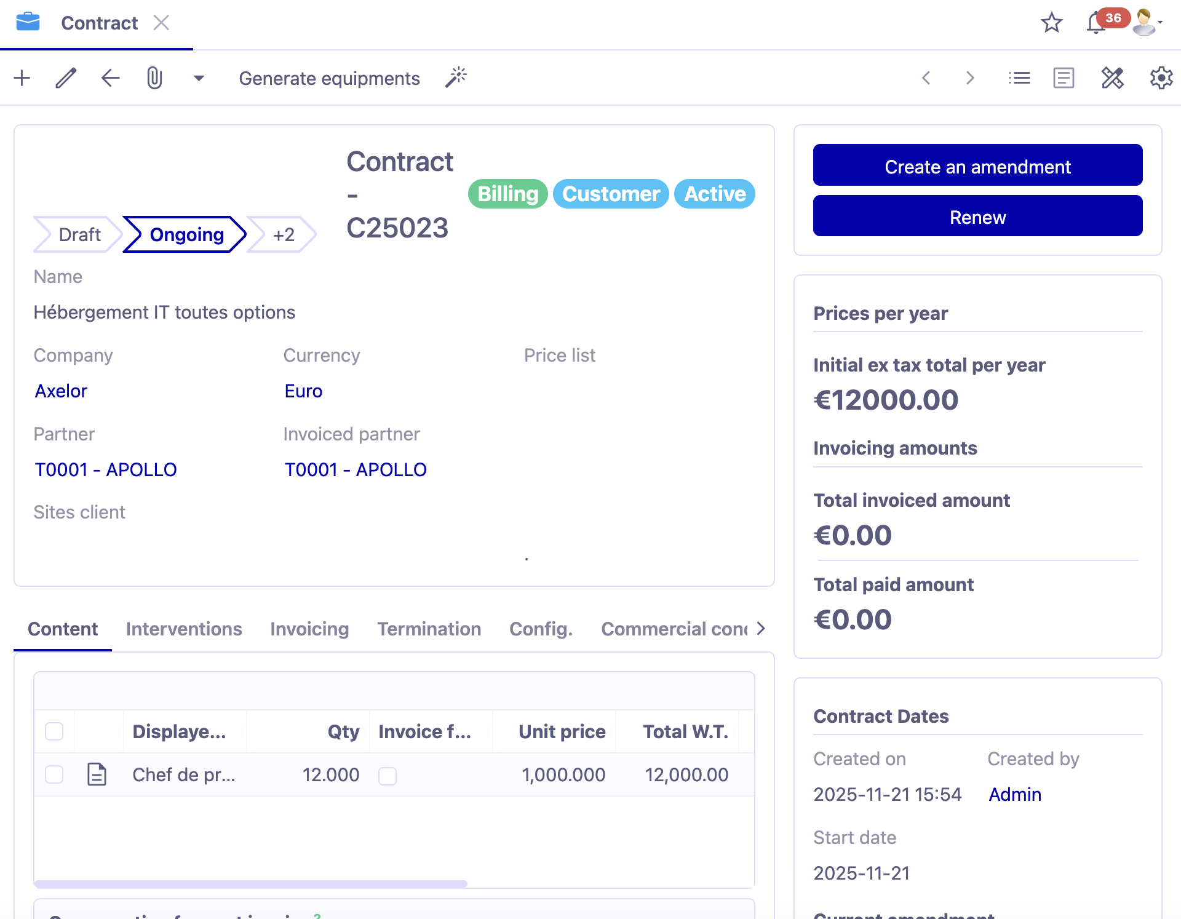
Task: Switch to the Termination tab
Action: (429, 629)
